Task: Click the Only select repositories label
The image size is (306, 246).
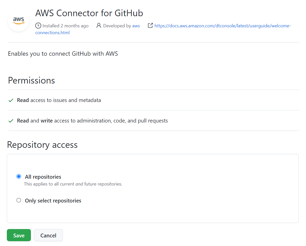Action: (53, 200)
